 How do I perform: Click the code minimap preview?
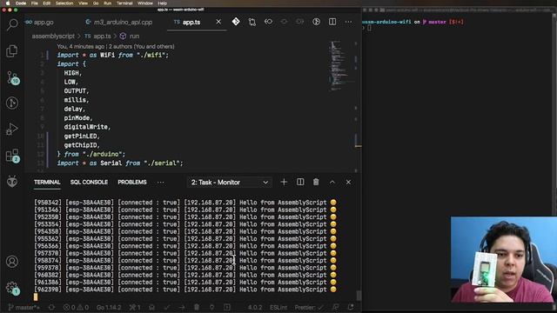click(x=340, y=66)
